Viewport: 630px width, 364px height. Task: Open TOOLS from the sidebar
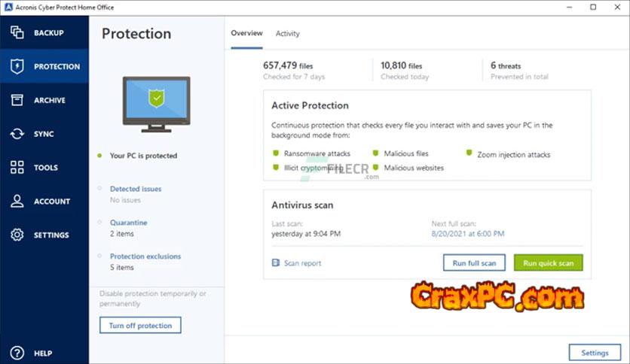(46, 168)
